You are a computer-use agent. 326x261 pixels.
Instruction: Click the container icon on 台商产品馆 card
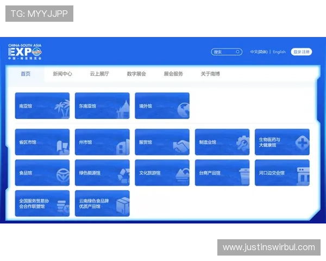click(244, 177)
